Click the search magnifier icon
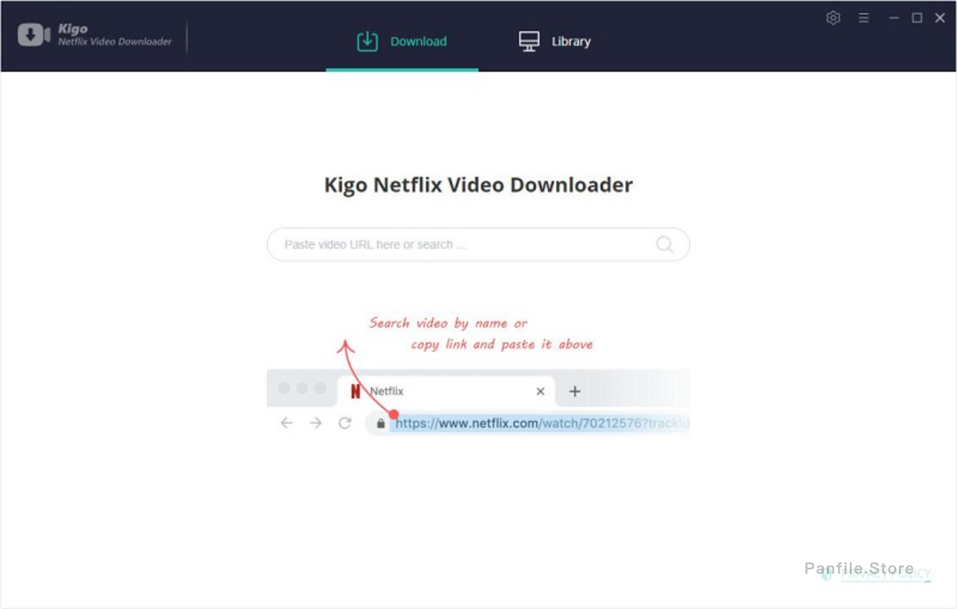The image size is (957, 609). point(665,245)
